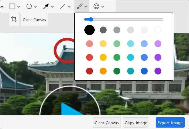Open emoji tool options chevron

tap(103, 7)
